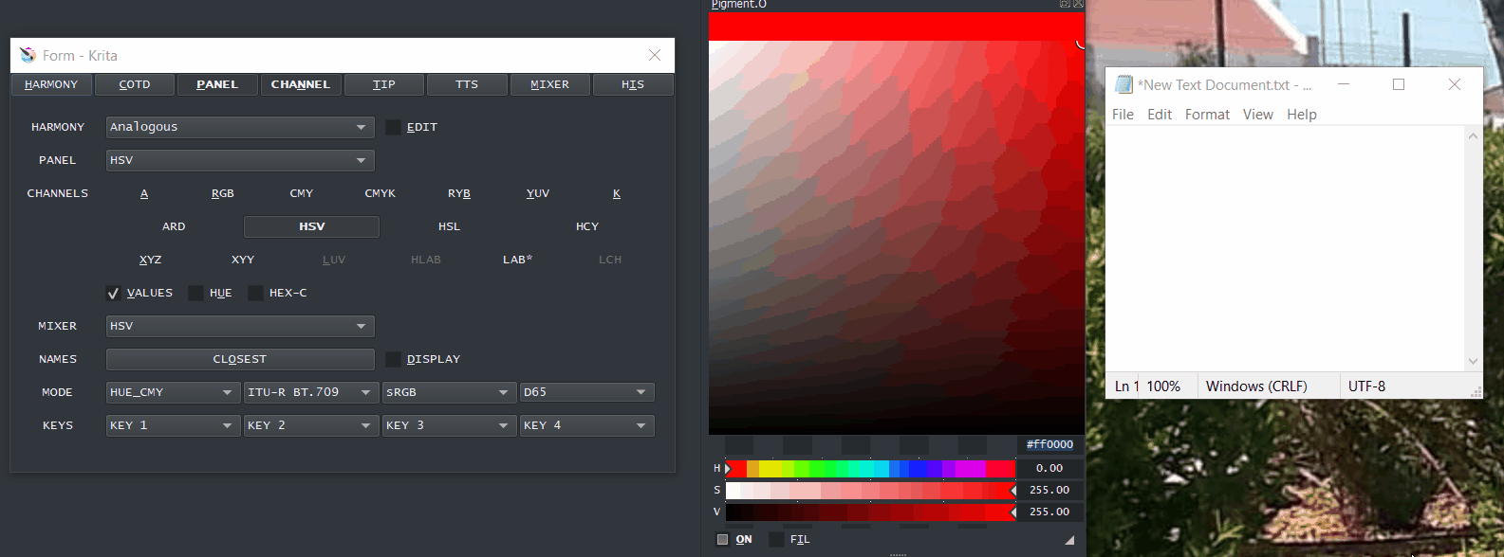The image size is (1504, 557).
Task: Switch to the HARMONY tab
Action: point(51,84)
